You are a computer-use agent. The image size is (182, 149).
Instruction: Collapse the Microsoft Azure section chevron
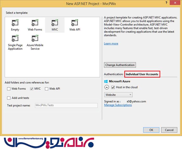pos(107,87)
